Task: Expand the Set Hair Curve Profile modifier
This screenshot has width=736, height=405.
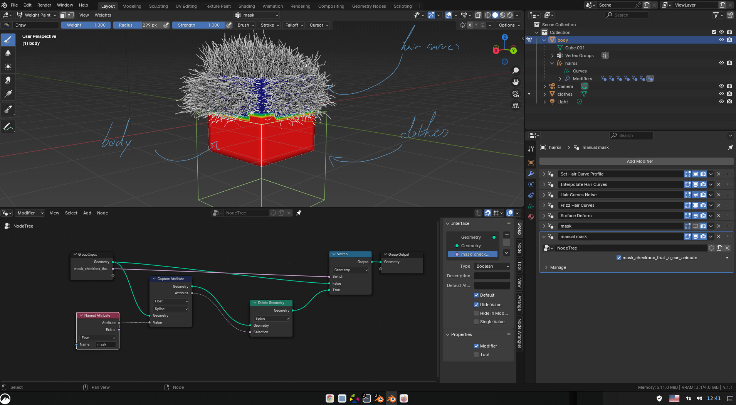Action: pos(544,174)
